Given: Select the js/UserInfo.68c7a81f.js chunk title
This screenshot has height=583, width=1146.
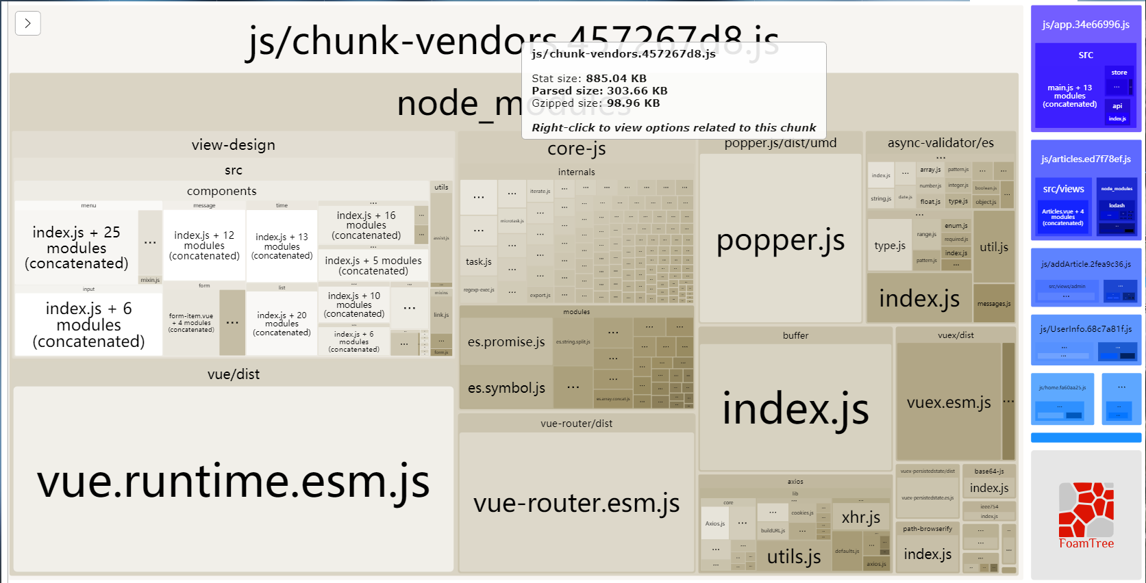Looking at the screenshot, I should click(1086, 329).
